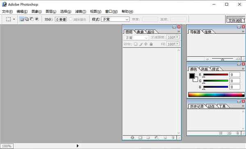The image size is (246, 149).
Task: Switch to the Color (颜色) tab
Action: tap(193, 69)
